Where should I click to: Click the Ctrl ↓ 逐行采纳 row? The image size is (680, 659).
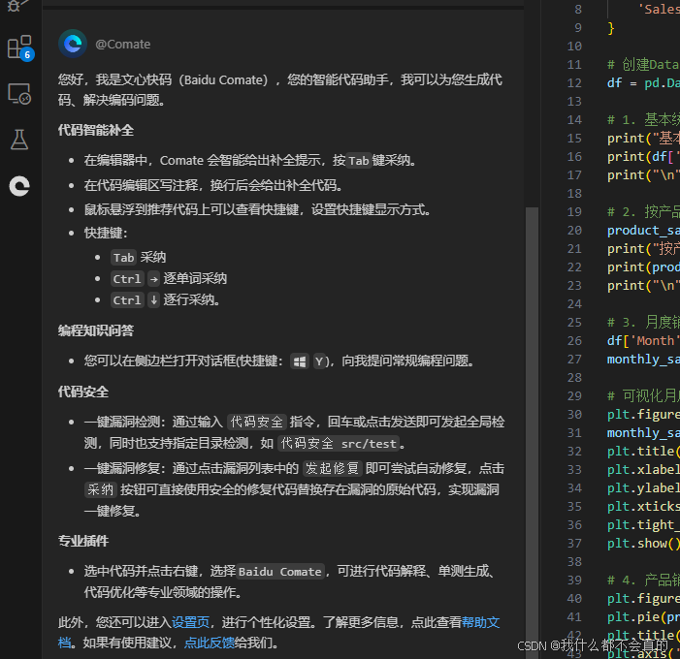coord(166,299)
